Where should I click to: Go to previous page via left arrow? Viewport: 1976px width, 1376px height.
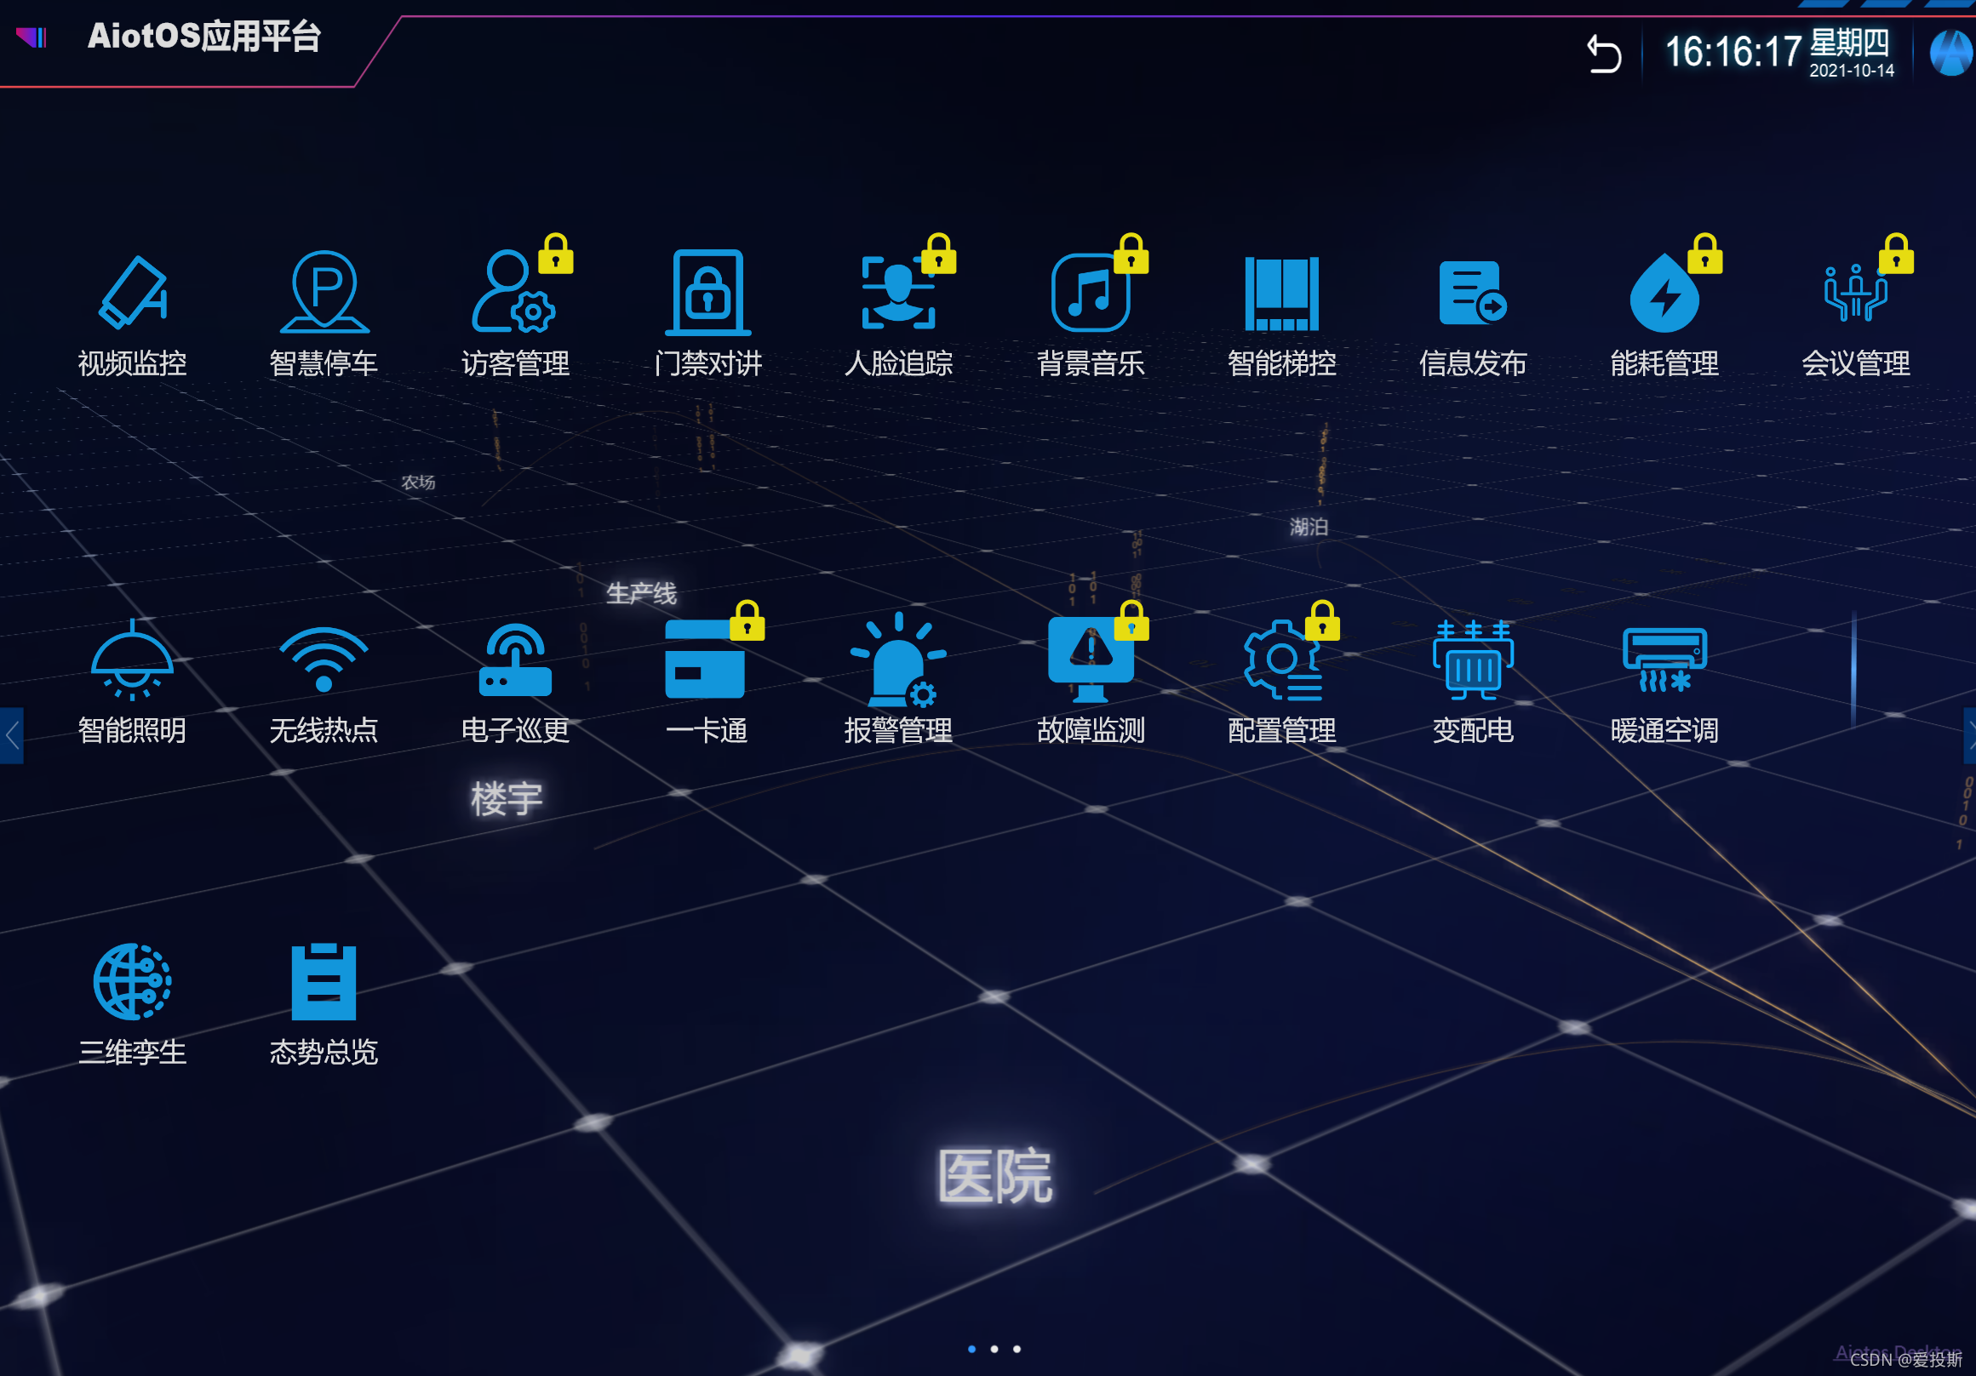(11, 735)
